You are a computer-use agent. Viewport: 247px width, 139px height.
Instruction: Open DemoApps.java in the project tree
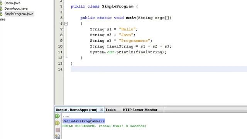(16, 8)
